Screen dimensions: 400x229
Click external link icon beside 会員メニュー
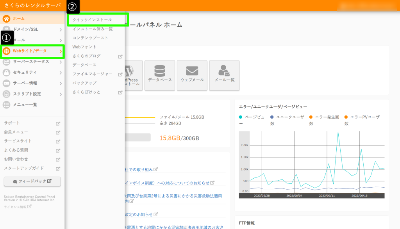(58, 133)
